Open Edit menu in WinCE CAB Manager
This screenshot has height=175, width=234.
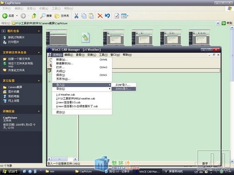pyautogui.click(x=69, y=55)
